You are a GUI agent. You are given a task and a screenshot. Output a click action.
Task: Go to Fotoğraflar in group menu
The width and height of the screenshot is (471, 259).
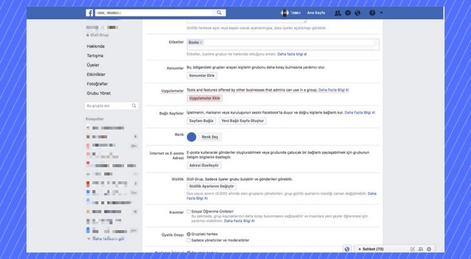[x=97, y=84]
